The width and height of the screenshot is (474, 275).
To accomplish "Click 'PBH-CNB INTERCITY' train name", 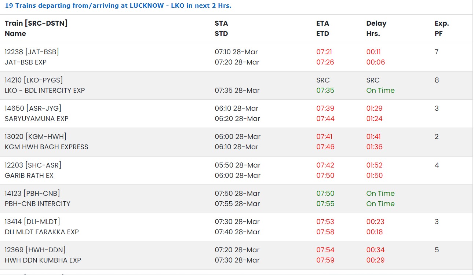I will [37, 204].
